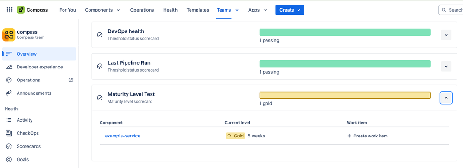Open the Create button dropdown
This screenshot has width=463, height=168.
[299, 10]
